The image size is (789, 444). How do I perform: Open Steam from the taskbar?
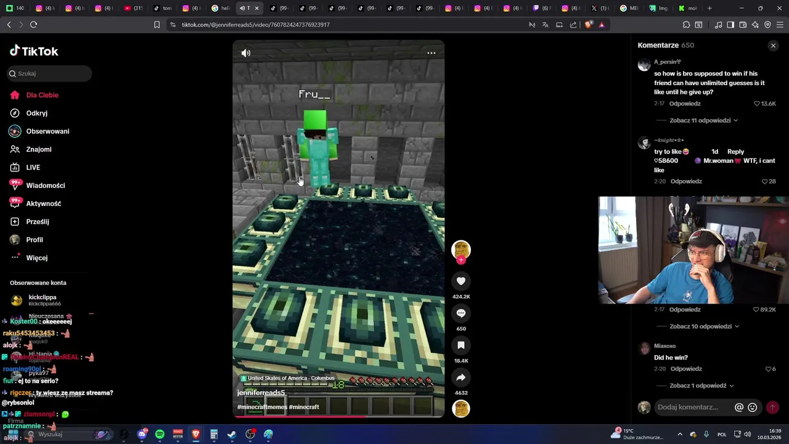pyautogui.click(x=232, y=435)
